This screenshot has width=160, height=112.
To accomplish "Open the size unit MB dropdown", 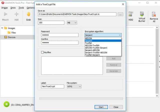I will click(x=72, y=23).
